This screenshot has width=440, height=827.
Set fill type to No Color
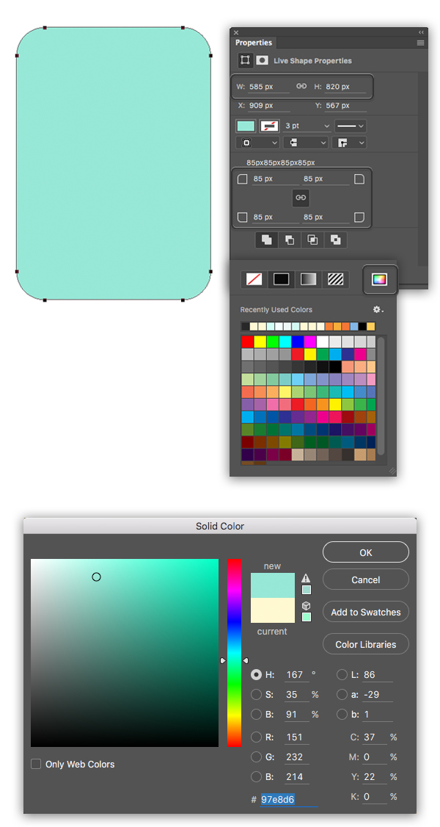254,279
